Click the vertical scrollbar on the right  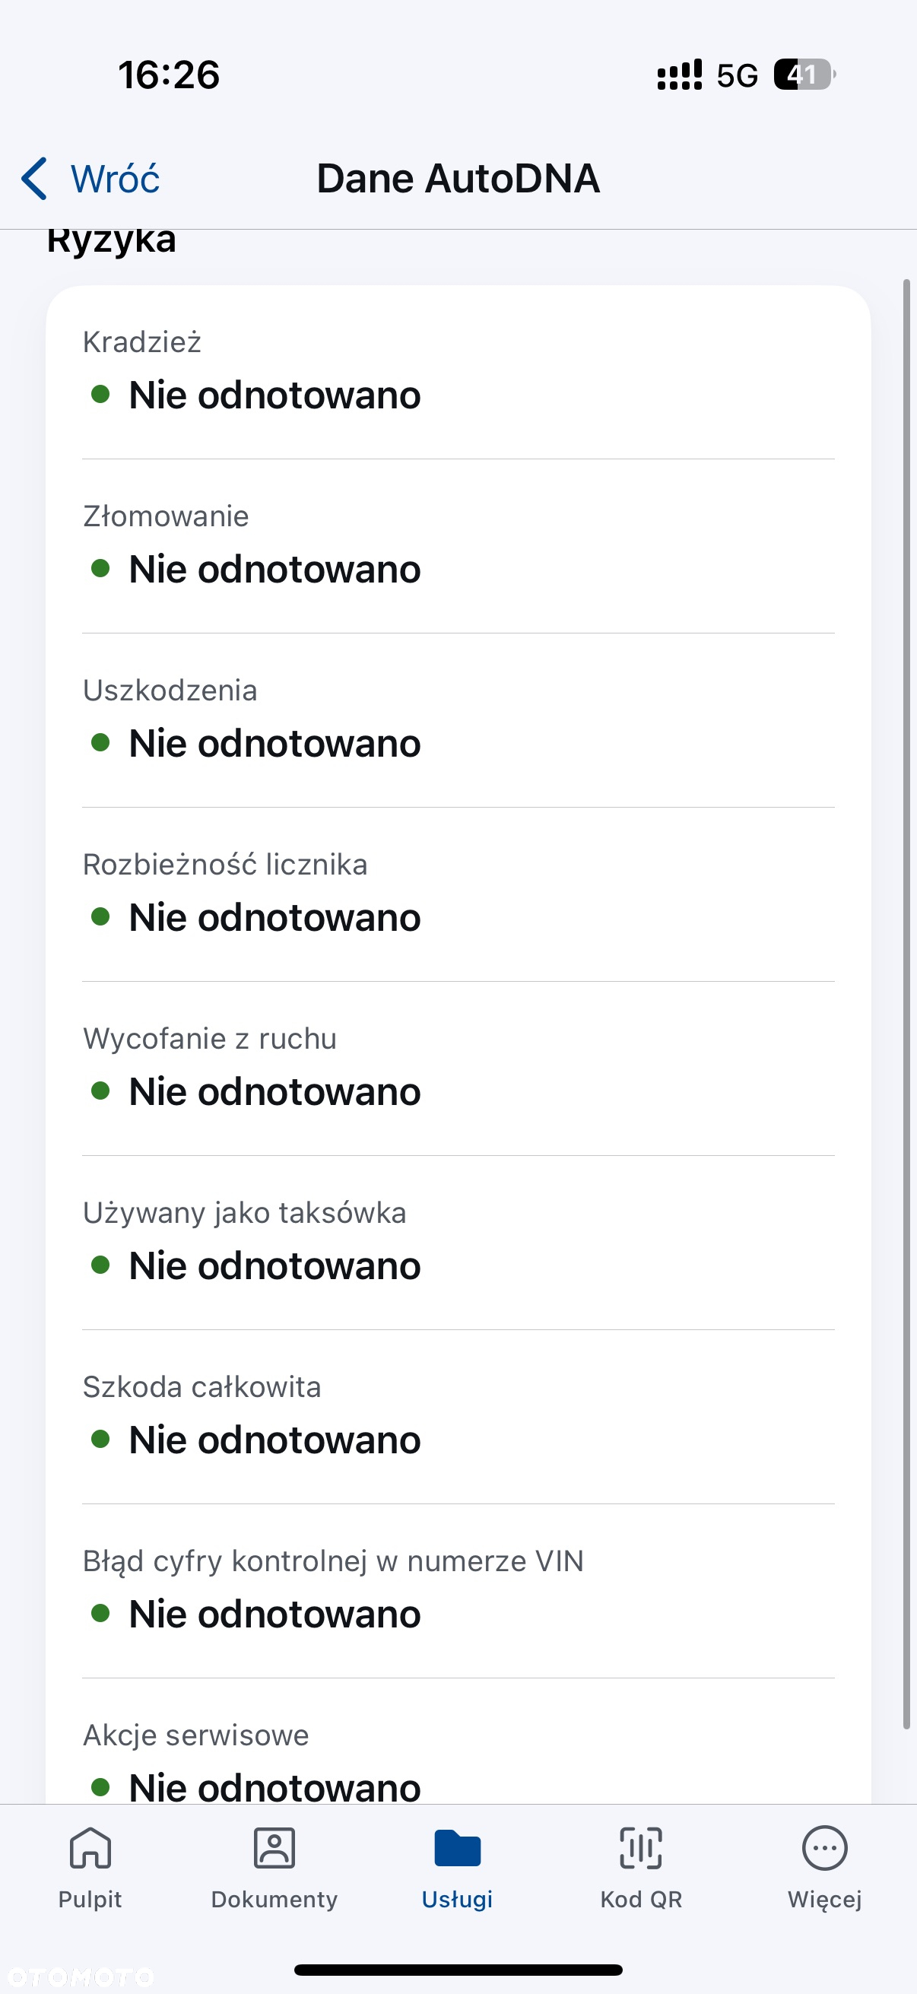(x=906, y=1004)
